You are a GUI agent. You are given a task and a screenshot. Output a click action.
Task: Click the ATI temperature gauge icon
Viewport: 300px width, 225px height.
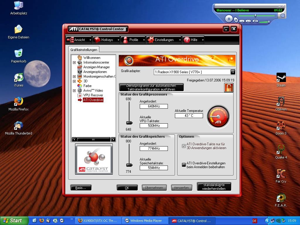pyautogui.click(x=218, y=117)
